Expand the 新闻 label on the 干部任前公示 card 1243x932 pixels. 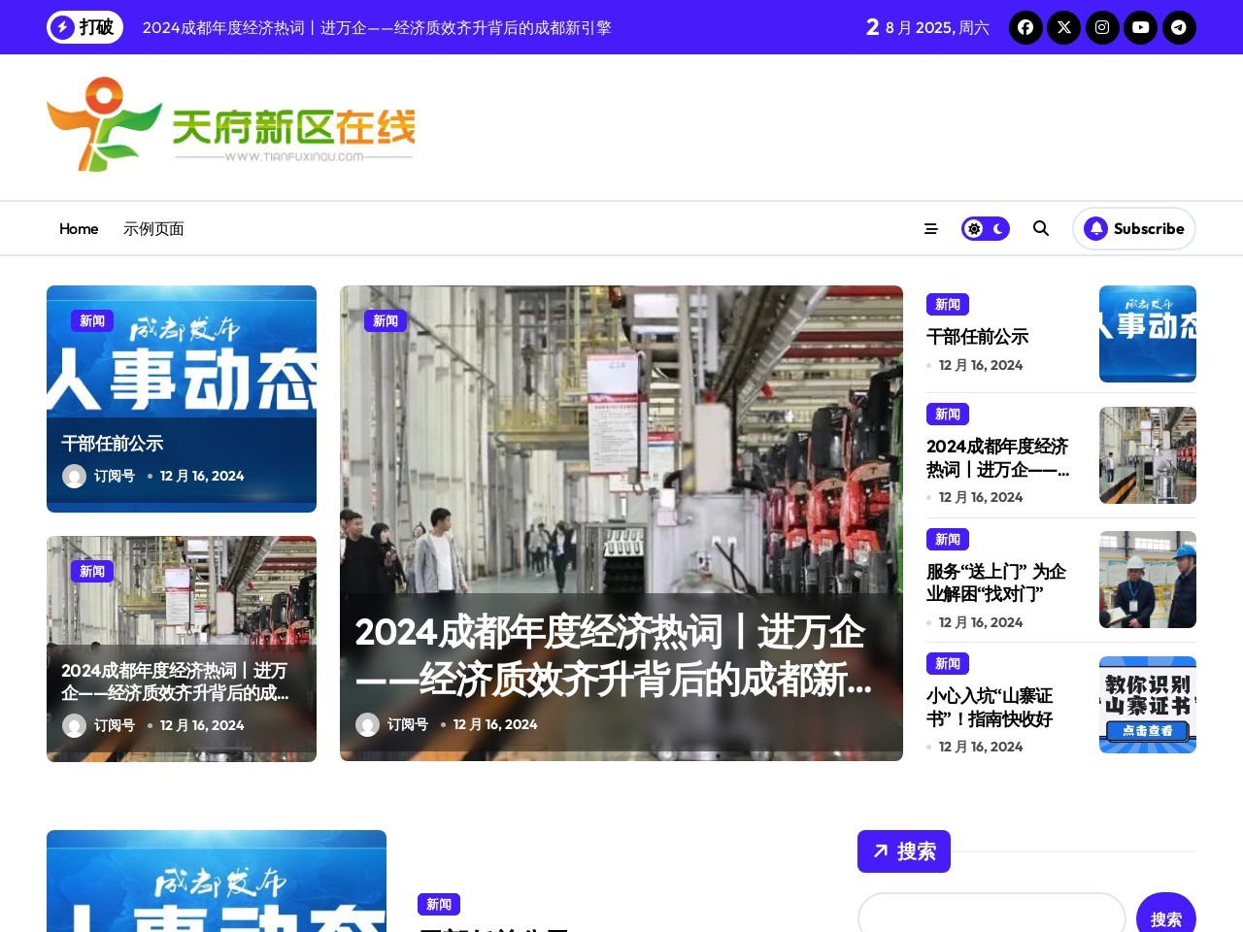(x=92, y=320)
